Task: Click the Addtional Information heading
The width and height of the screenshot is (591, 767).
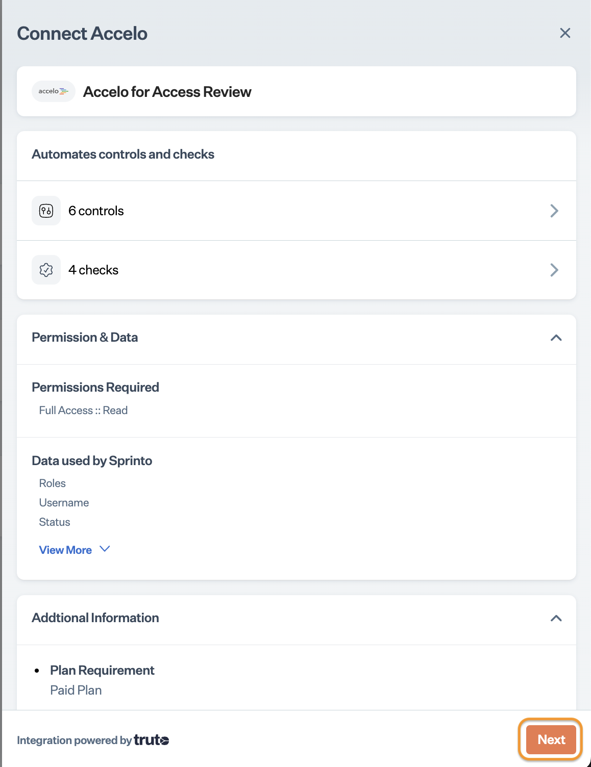Action: pos(95,618)
